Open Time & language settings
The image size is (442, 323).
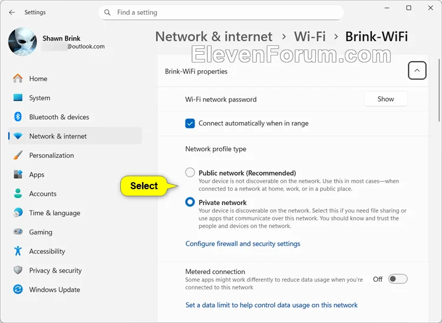tap(75, 213)
